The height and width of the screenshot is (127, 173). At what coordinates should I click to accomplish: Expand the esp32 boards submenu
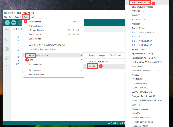click(x=104, y=66)
